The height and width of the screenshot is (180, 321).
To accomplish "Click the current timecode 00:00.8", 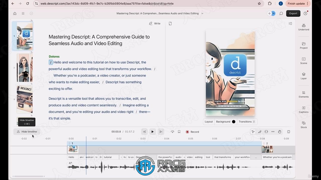I will pos(116,132).
